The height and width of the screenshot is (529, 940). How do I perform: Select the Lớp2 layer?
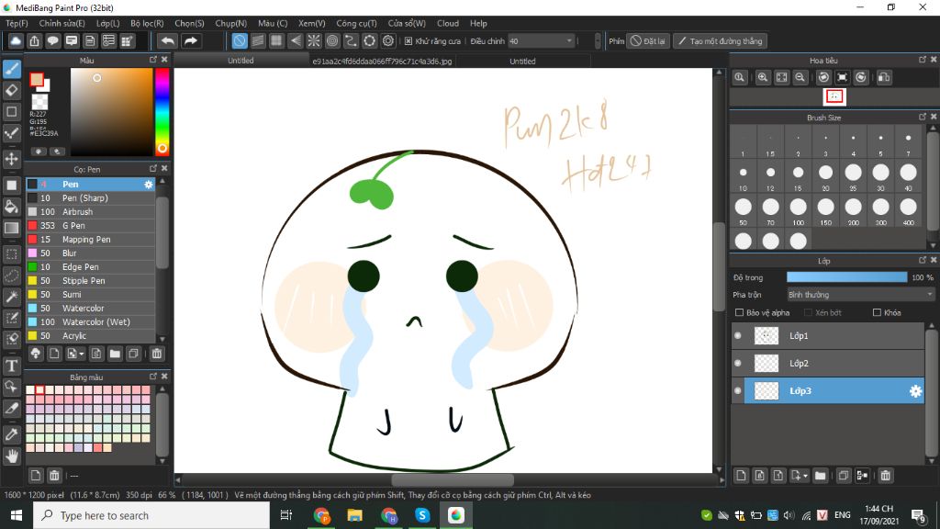[828, 364]
